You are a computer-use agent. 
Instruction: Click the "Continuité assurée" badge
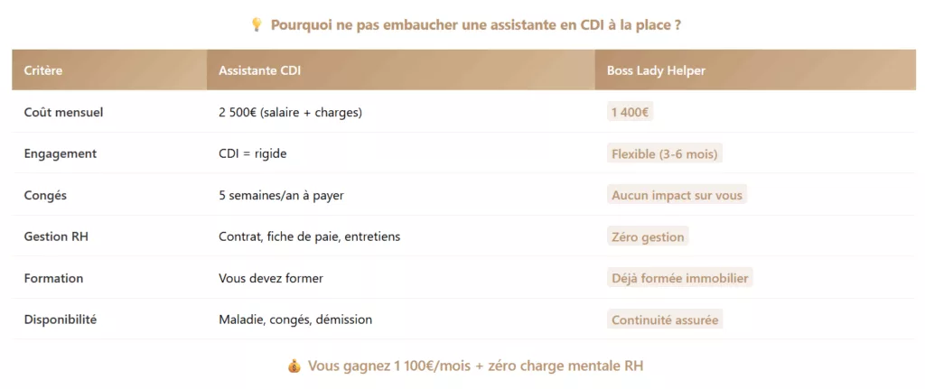click(x=667, y=320)
